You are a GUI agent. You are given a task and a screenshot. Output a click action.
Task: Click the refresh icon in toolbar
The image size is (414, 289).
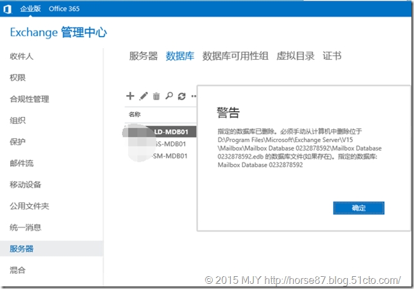click(182, 96)
